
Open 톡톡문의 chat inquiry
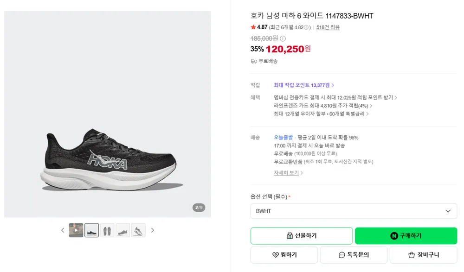click(354, 255)
